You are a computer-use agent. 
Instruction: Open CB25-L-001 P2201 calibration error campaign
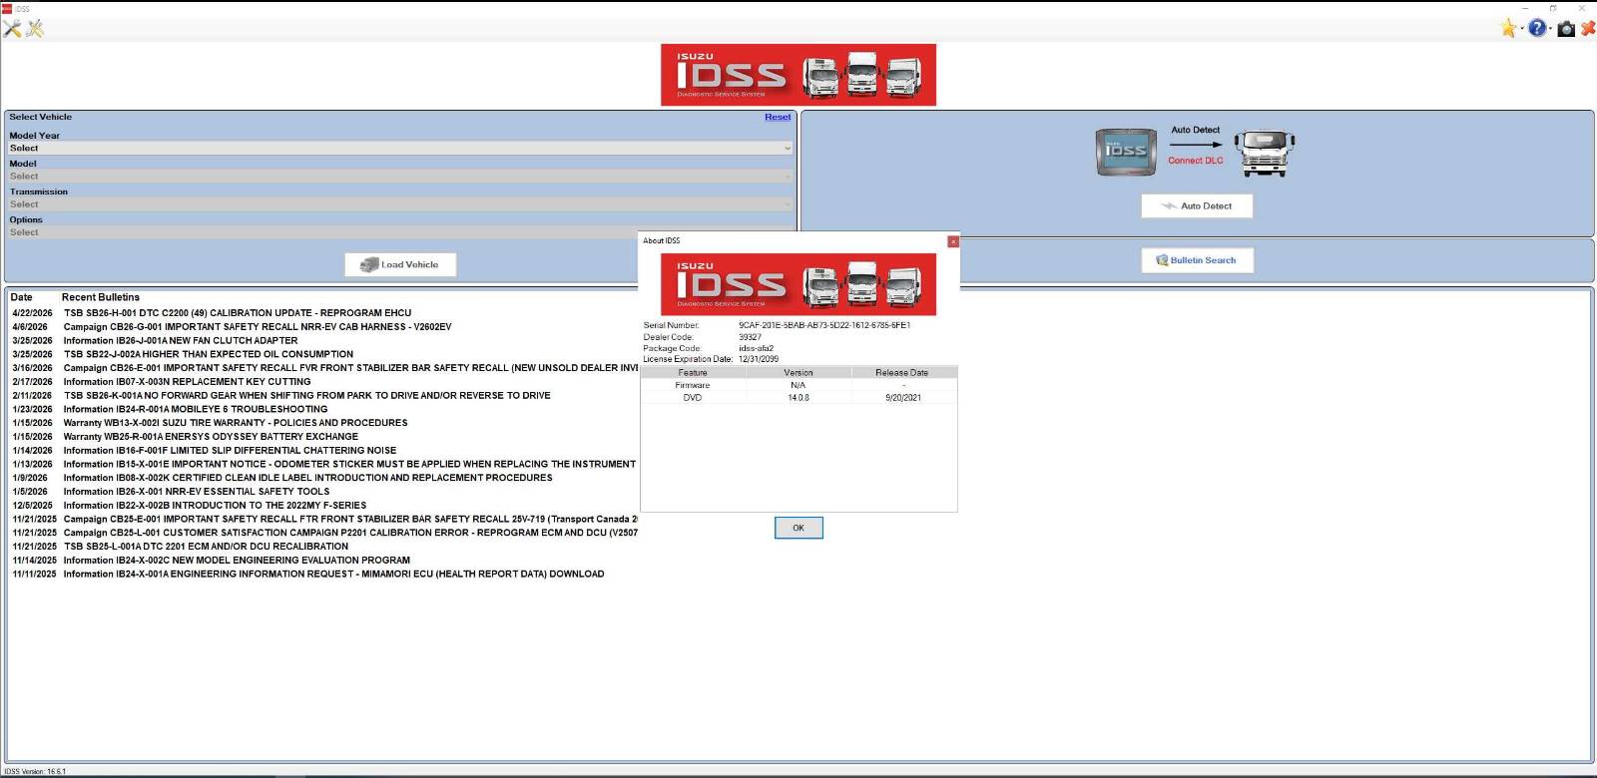tap(350, 533)
